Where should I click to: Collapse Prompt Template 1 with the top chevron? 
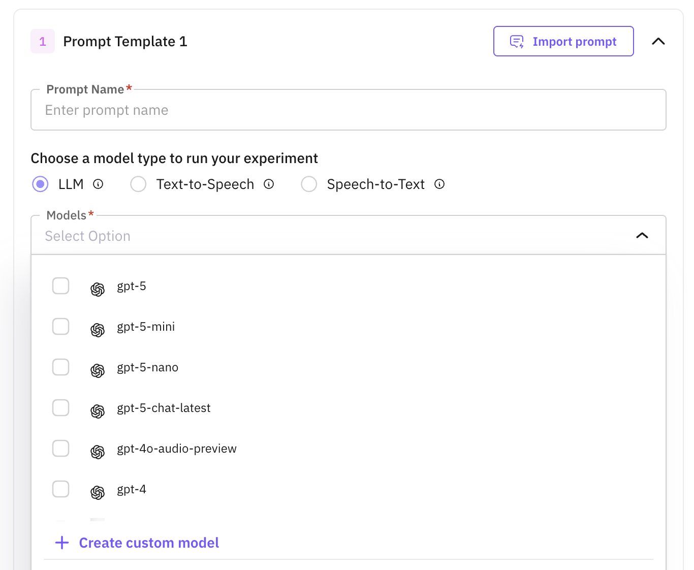(x=658, y=41)
